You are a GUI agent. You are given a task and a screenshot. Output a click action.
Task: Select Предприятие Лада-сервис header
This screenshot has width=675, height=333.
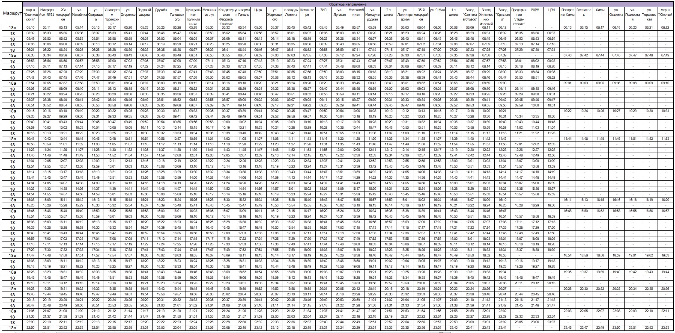(519, 16)
